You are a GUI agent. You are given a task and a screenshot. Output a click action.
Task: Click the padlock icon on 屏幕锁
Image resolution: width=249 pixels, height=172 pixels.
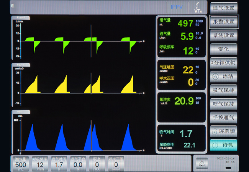215,131
